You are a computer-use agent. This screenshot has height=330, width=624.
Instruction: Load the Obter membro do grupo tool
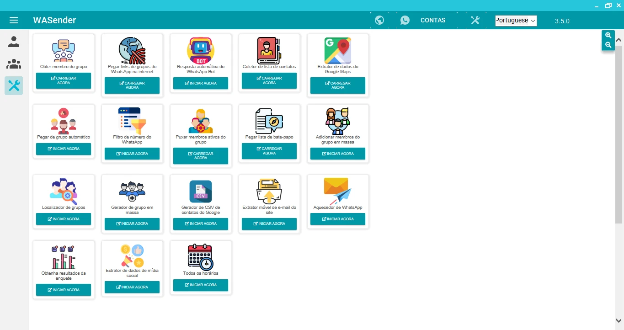(64, 80)
